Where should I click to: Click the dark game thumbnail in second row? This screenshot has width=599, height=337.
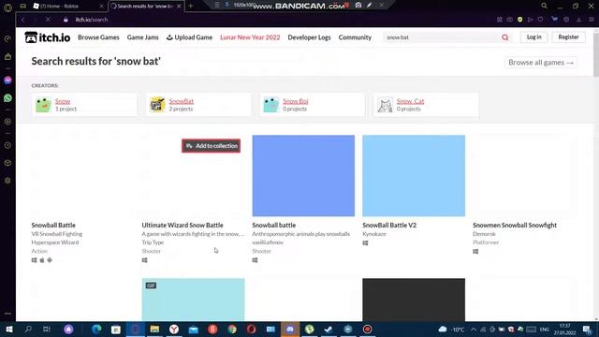tap(414, 300)
